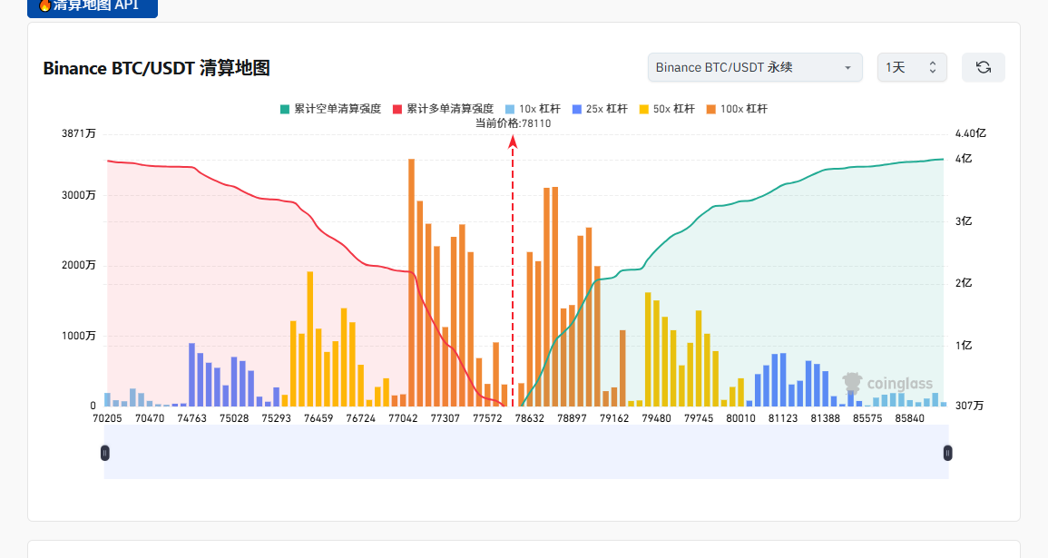Click the tallest orange bar at 77042
Viewport: 1048px width, 558px height.
[x=412, y=283]
